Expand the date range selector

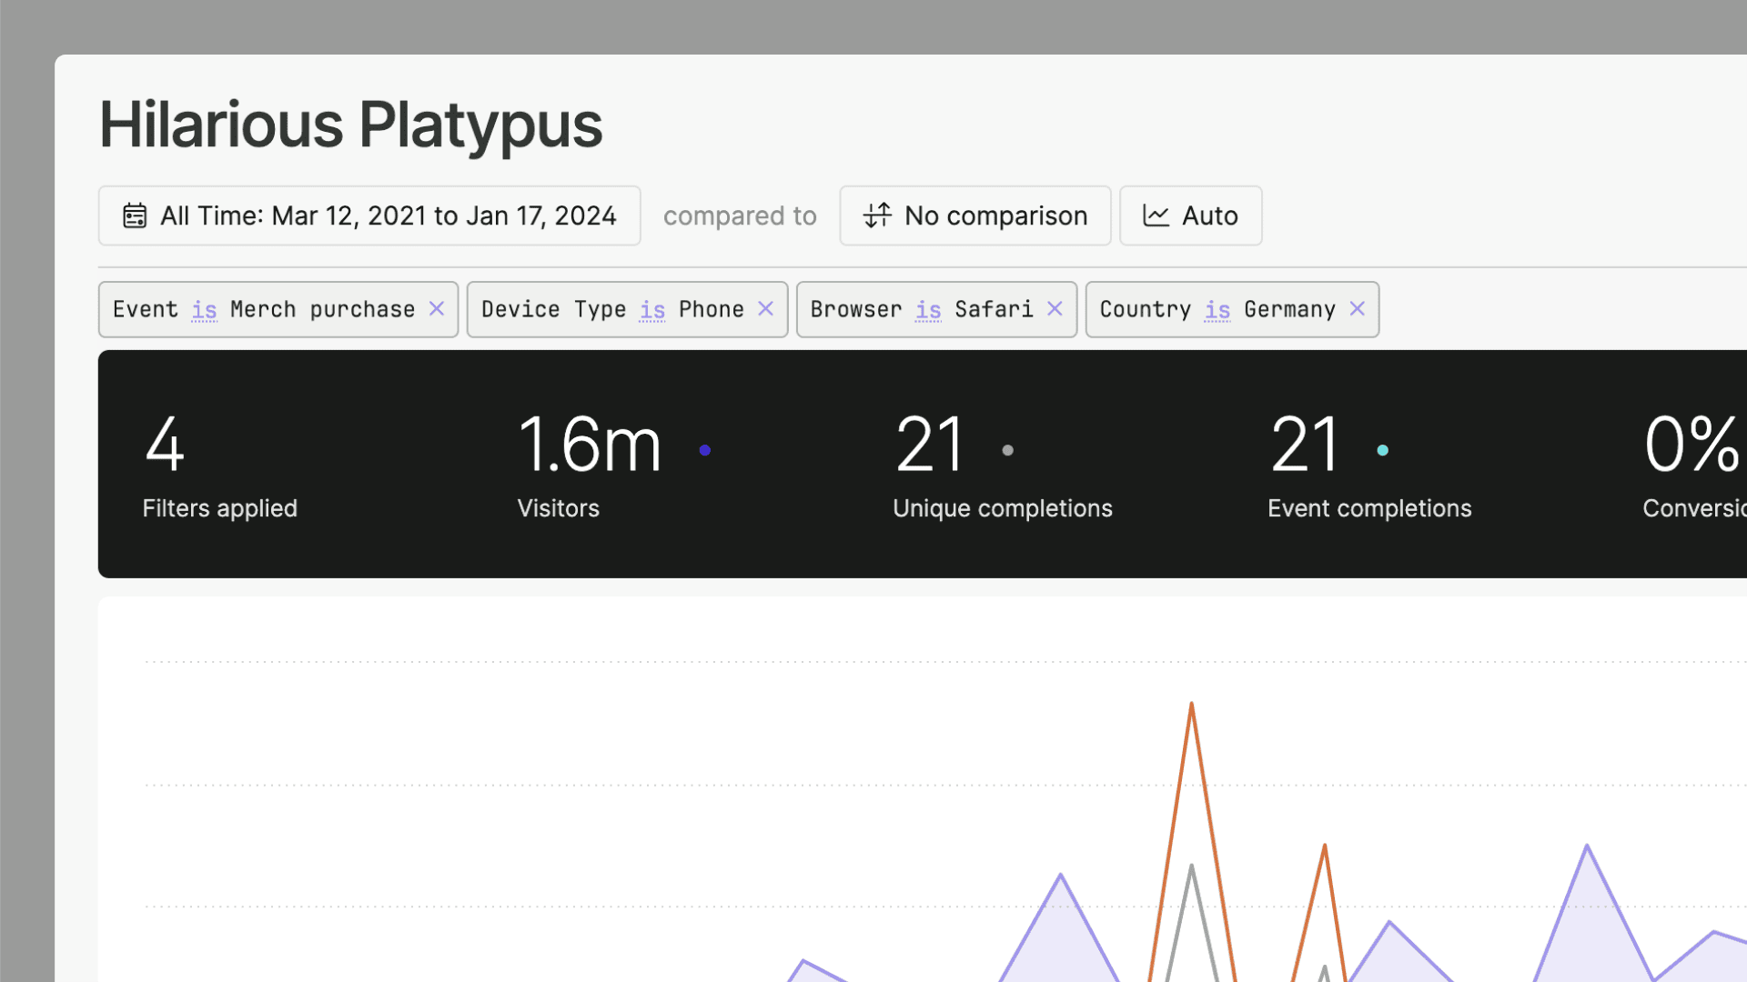pyautogui.click(x=369, y=215)
